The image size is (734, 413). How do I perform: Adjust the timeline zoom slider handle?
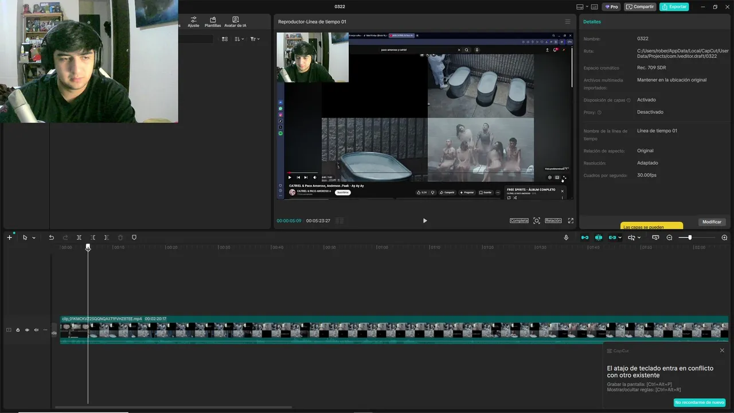[x=690, y=237]
